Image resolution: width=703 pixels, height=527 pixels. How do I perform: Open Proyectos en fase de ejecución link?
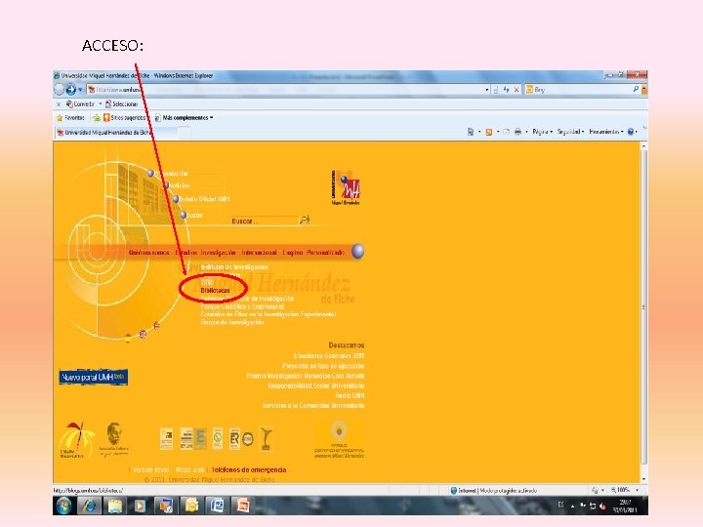[323, 366]
